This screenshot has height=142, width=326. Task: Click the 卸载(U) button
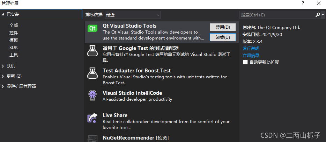(223, 37)
